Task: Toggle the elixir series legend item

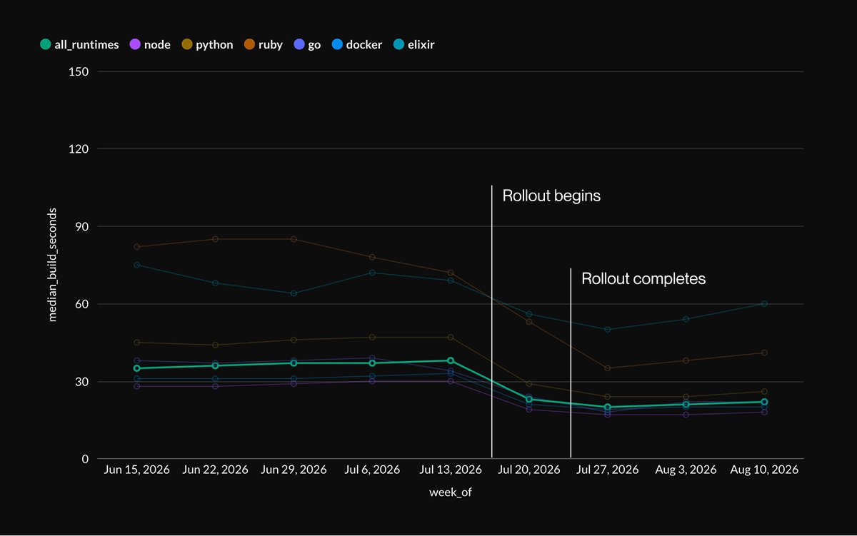Action: click(413, 44)
